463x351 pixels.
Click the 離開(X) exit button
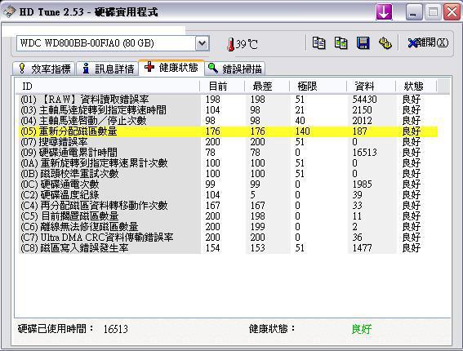(x=428, y=43)
